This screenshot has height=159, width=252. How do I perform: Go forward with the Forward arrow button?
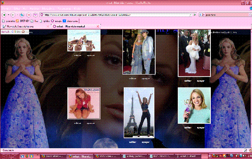13,15
